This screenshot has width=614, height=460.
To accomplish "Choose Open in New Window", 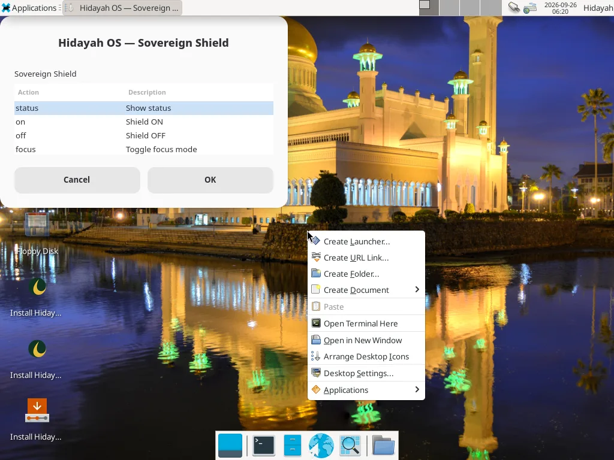I will 366,340.
